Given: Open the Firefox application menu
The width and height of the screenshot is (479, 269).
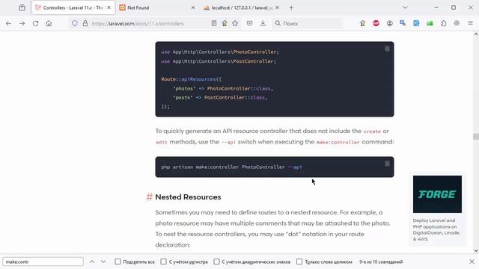Looking at the screenshot, I should click(471, 23).
